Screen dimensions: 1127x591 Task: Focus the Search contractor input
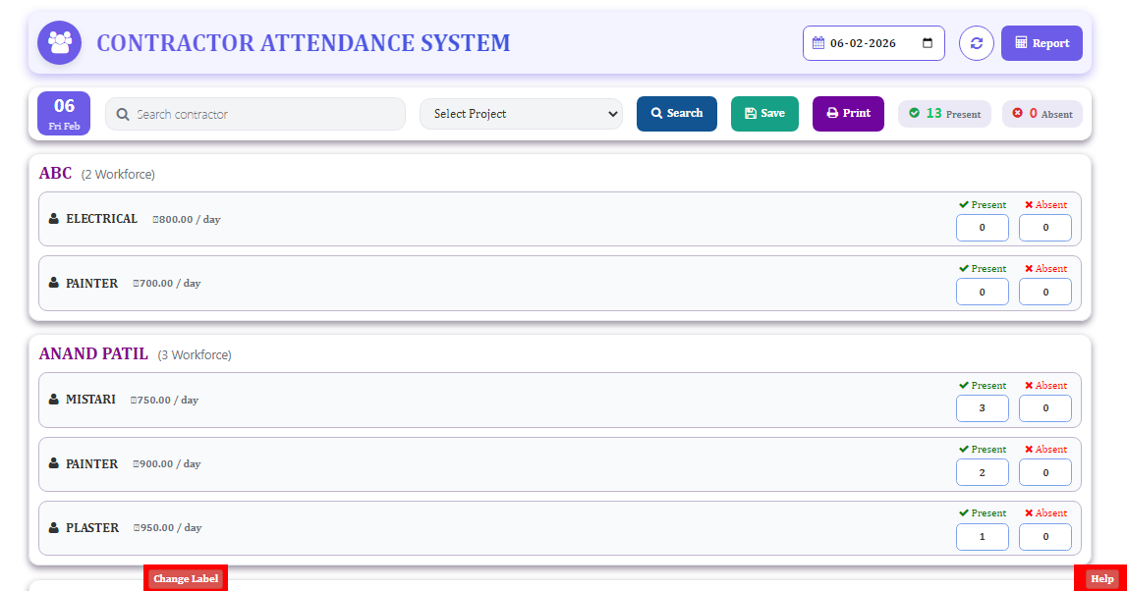[x=255, y=114]
